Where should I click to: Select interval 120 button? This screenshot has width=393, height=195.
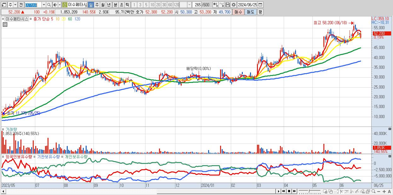176,5
